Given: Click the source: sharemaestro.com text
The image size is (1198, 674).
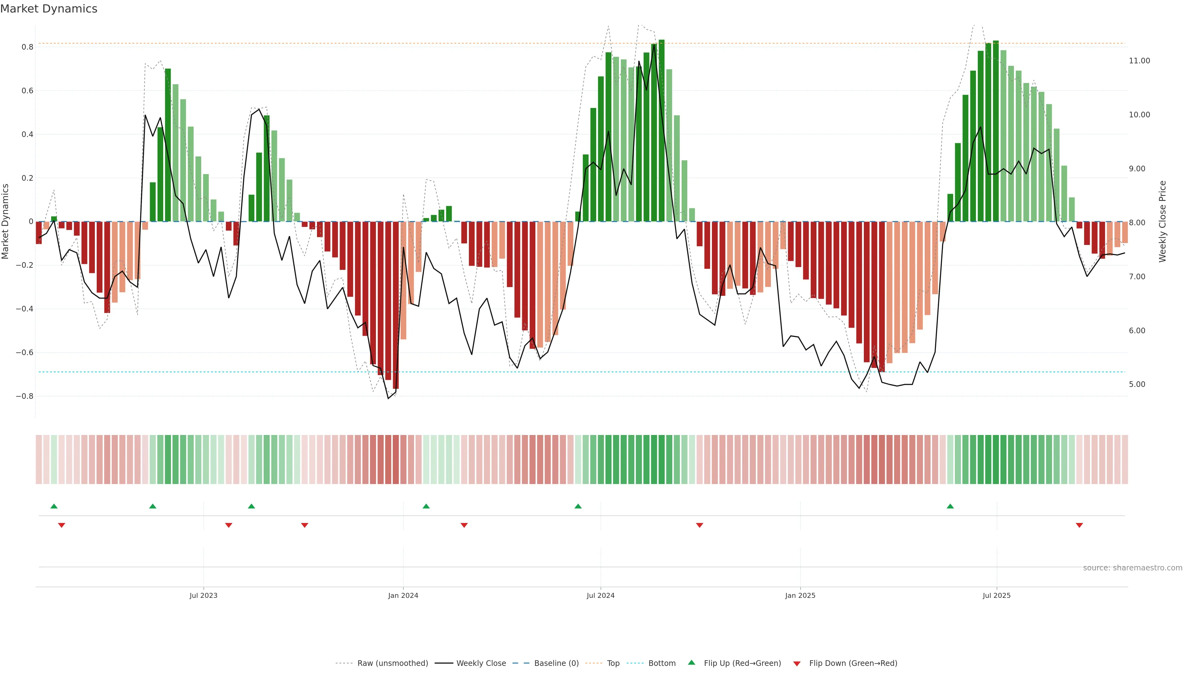Looking at the screenshot, I should pos(1132,568).
